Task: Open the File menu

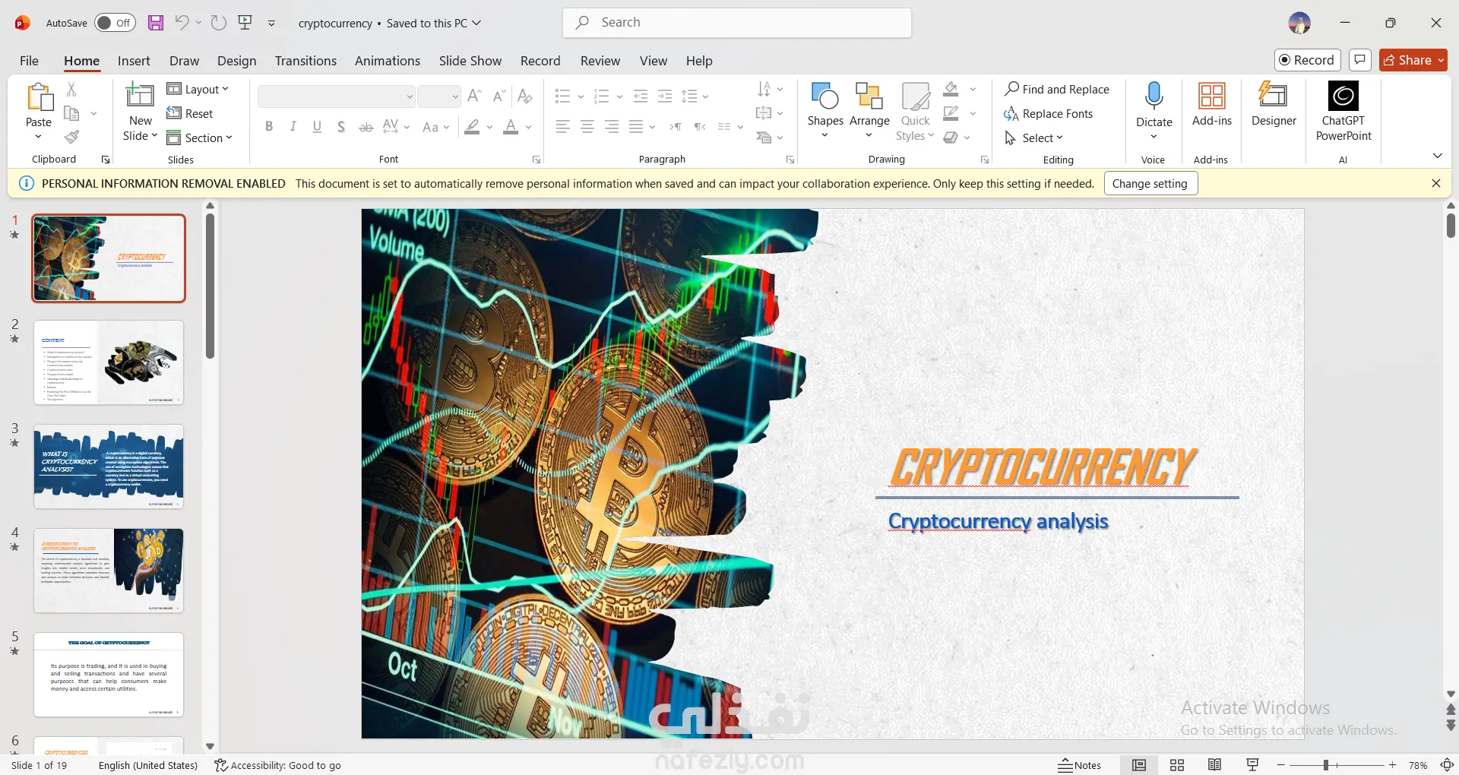Action: (29, 61)
